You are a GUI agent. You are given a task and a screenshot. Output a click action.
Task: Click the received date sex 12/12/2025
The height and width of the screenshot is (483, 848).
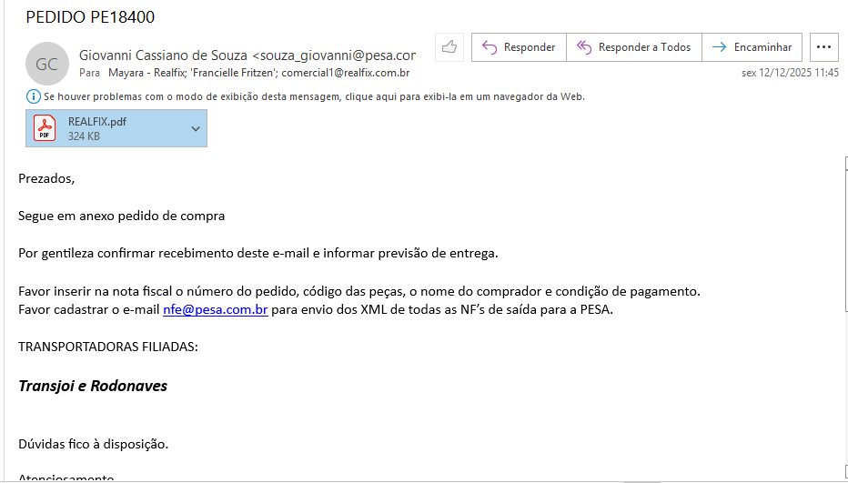point(790,73)
